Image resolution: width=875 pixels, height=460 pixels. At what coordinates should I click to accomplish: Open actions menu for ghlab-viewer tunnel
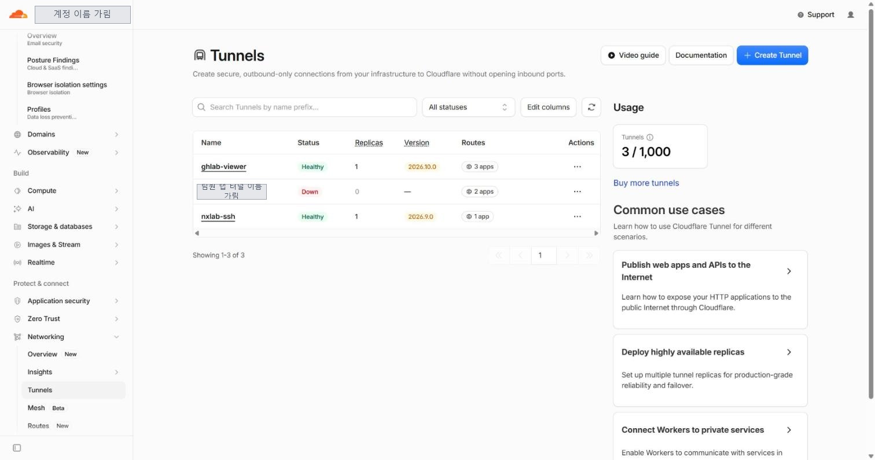coord(577,167)
